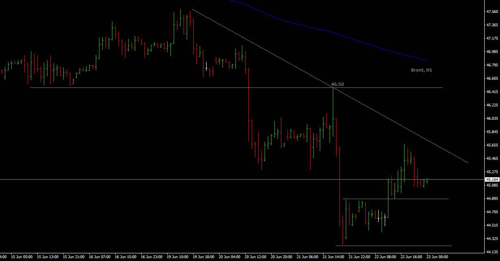500x261 pixels.
Task: Click the 47.560 price axis label
Action: tap(492, 12)
